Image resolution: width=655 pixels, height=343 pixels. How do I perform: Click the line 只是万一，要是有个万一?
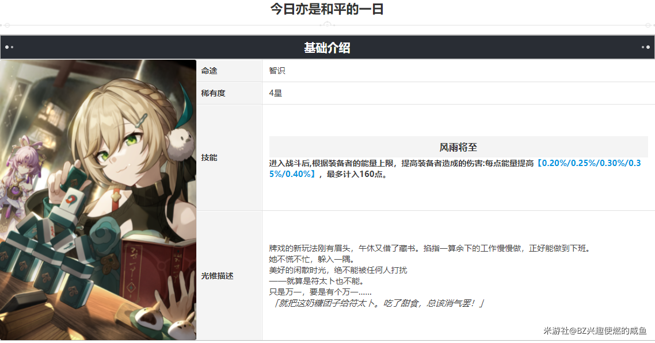click(x=321, y=292)
